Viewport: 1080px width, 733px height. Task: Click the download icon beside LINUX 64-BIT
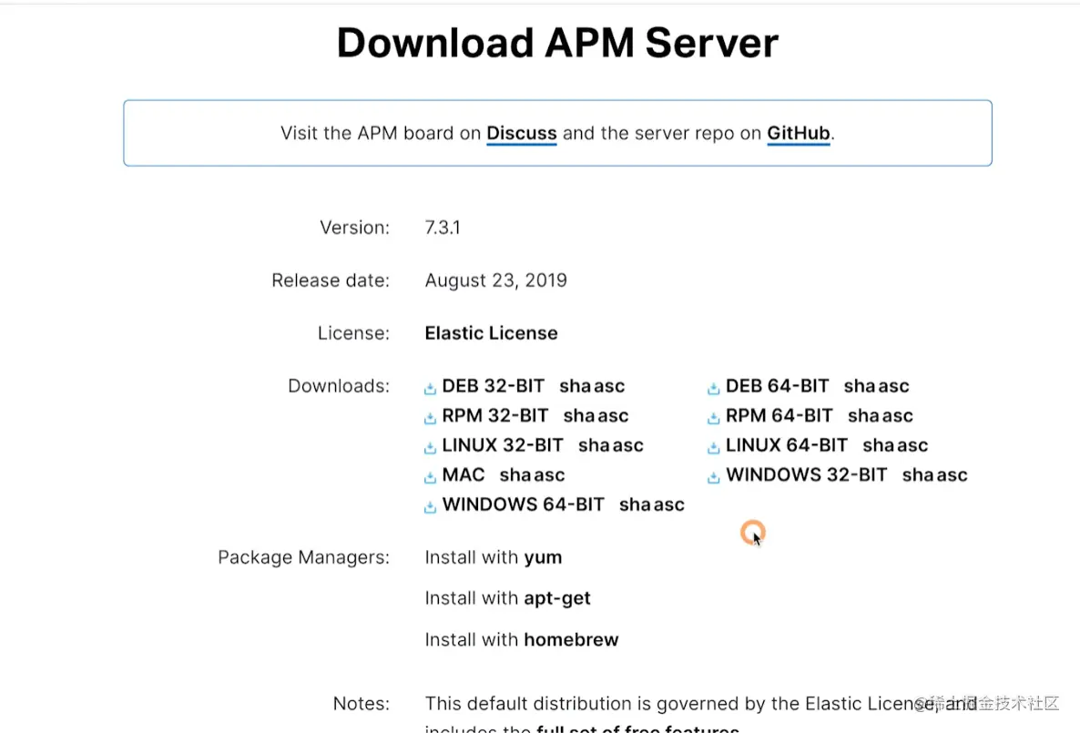click(714, 448)
